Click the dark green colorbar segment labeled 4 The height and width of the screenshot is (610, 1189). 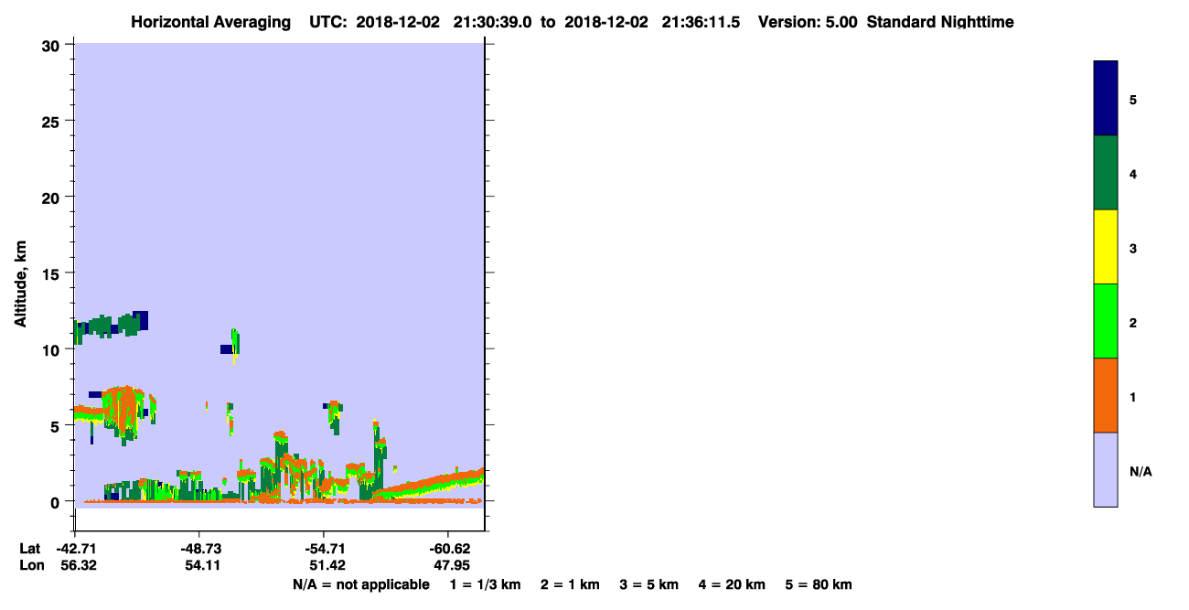pos(1106,173)
